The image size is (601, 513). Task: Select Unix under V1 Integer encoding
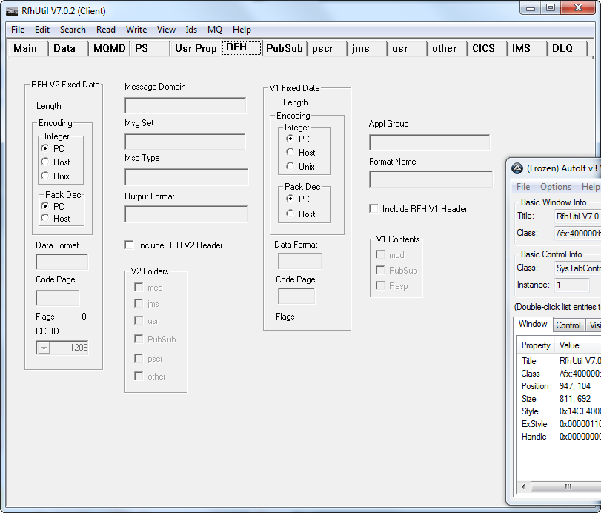pos(290,166)
